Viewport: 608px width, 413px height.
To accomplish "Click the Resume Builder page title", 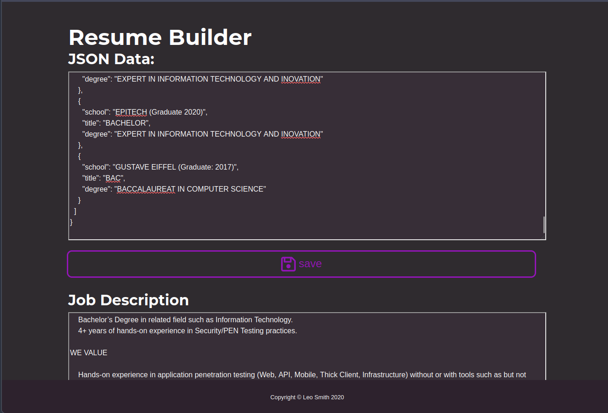I will click(x=160, y=37).
